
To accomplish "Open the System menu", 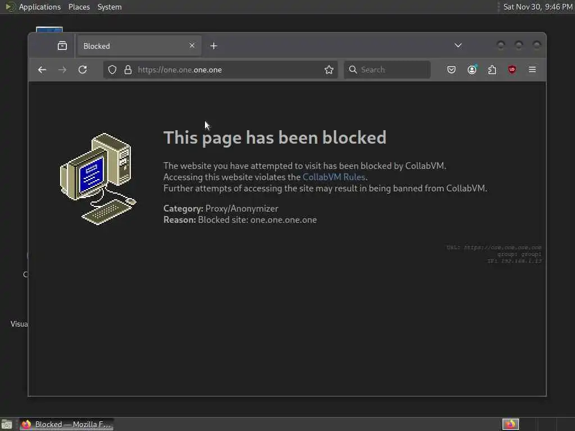I will [x=109, y=7].
